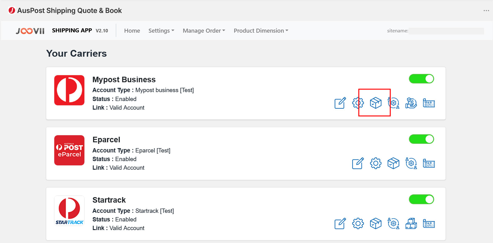Click the "Your Carriers" heading
493x243 pixels.
pos(76,54)
